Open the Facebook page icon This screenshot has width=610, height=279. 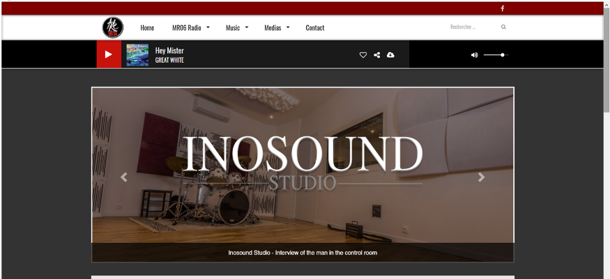pyautogui.click(x=503, y=8)
